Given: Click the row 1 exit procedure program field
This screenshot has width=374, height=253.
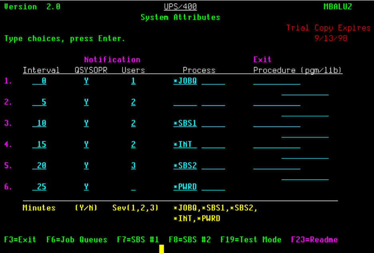Looking at the screenshot, I should point(277,81).
